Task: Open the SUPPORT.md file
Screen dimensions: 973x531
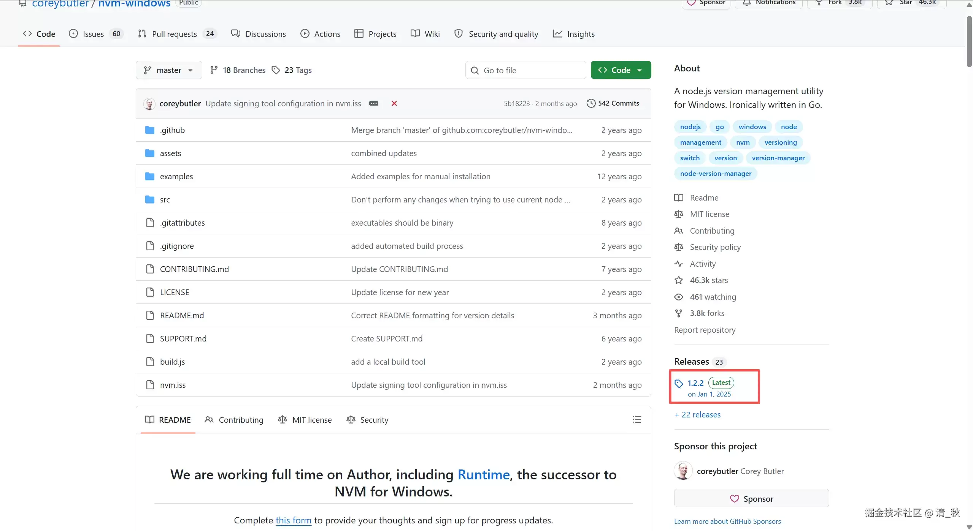Action: [183, 339]
